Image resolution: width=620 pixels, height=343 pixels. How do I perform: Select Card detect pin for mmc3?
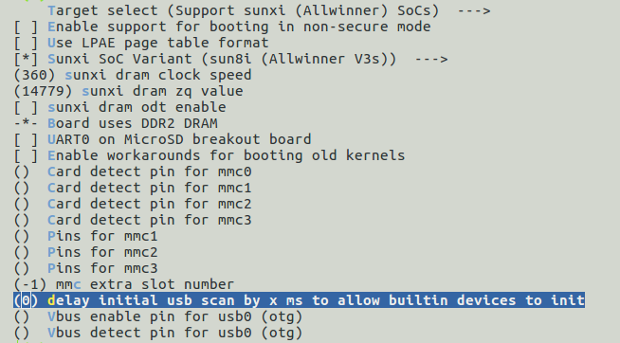[x=133, y=220]
